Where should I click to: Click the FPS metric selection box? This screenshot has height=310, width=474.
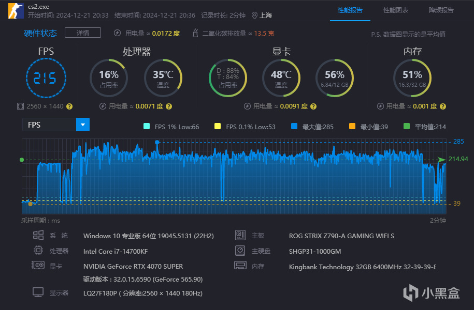49,125
